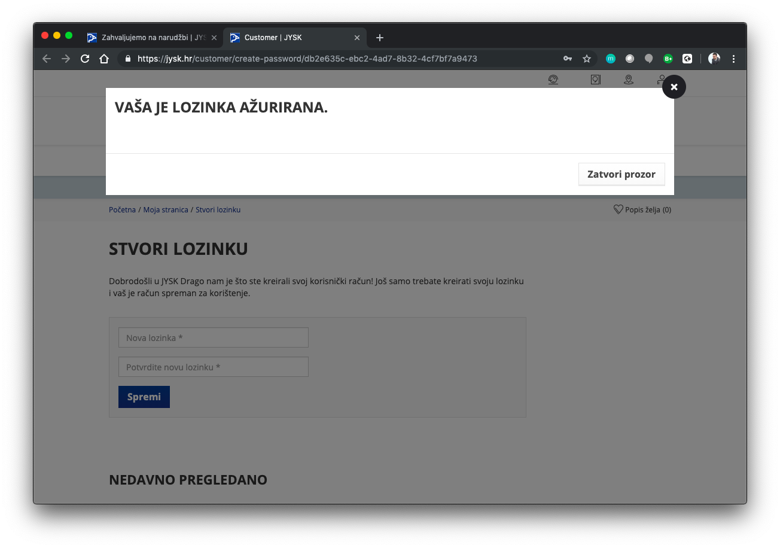Click the saved password key icon
This screenshot has height=548, width=780.
coord(568,59)
